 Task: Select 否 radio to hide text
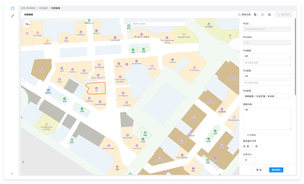(253, 146)
